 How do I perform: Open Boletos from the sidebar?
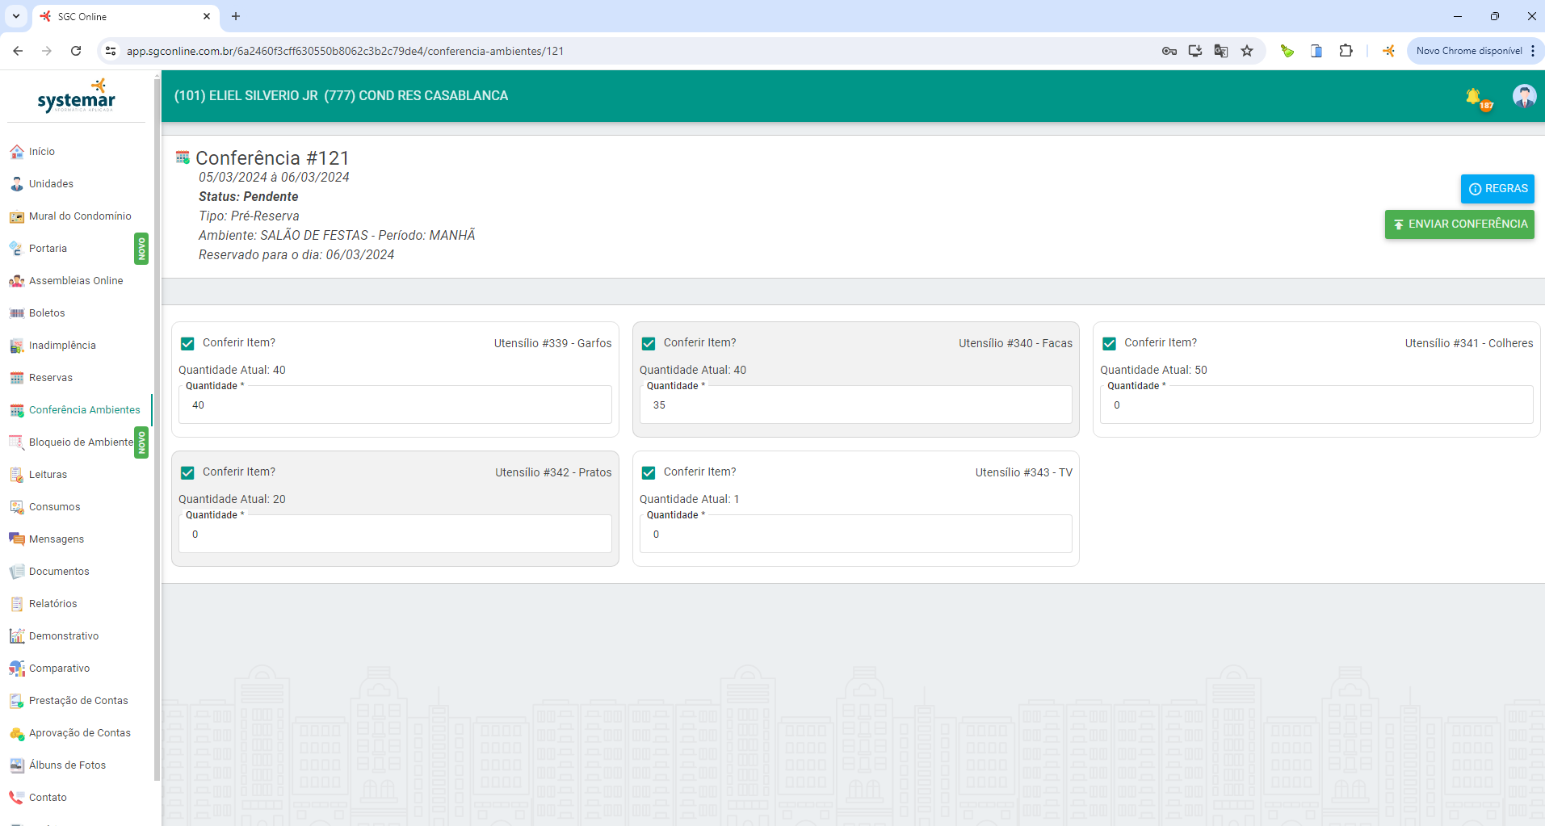(47, 313)
